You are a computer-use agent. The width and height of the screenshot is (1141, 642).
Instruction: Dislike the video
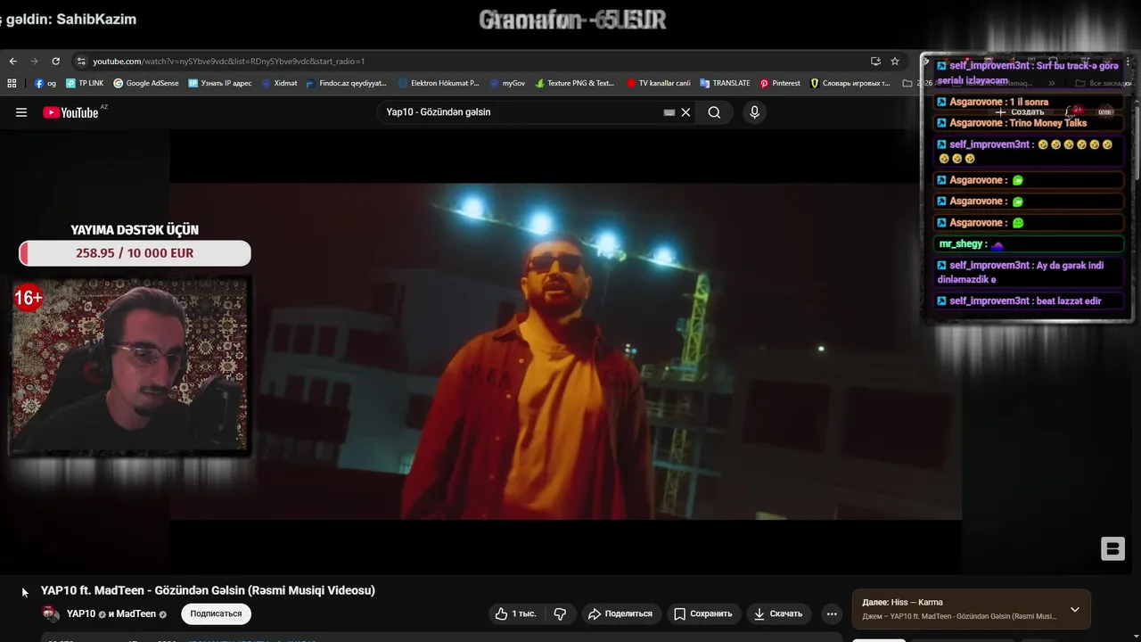(x=560, y=613)
